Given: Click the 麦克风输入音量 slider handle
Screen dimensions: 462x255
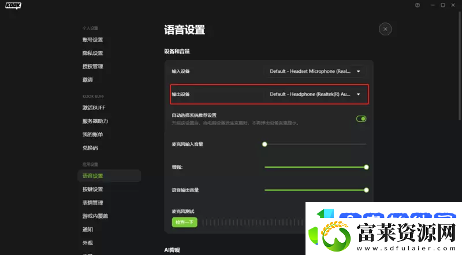Looking at the screenshot, I should click(264, 144).
